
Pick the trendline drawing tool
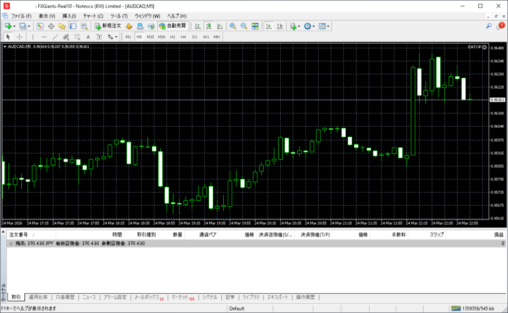click(55, 37)
